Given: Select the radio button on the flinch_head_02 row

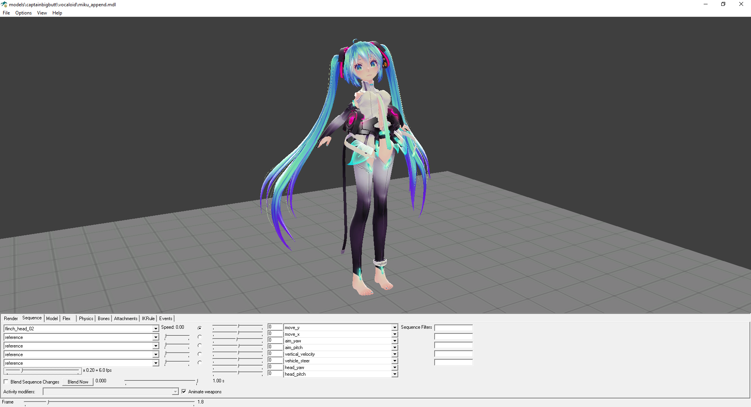Looking at the screenshot, I should (x=199, y=328).
